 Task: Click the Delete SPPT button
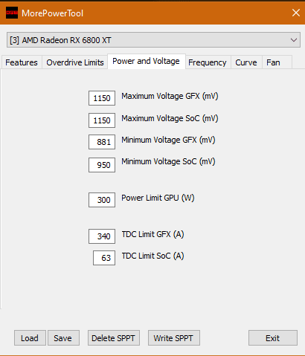pyautogui.click(x=114, y=338)
